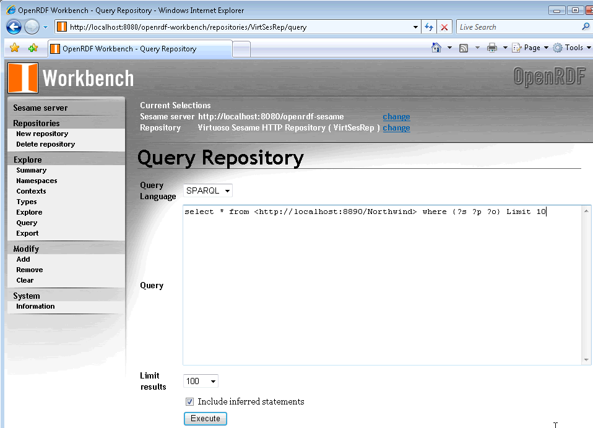The width and height of the screenshot is (593, 428).
Task: Click the browser Back arrow button
Action: pos(14,27)
